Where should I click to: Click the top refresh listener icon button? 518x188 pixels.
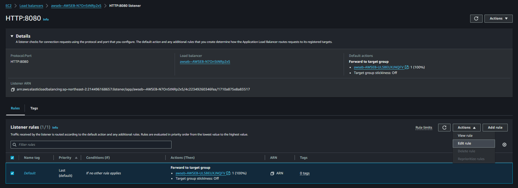(476, 19)
